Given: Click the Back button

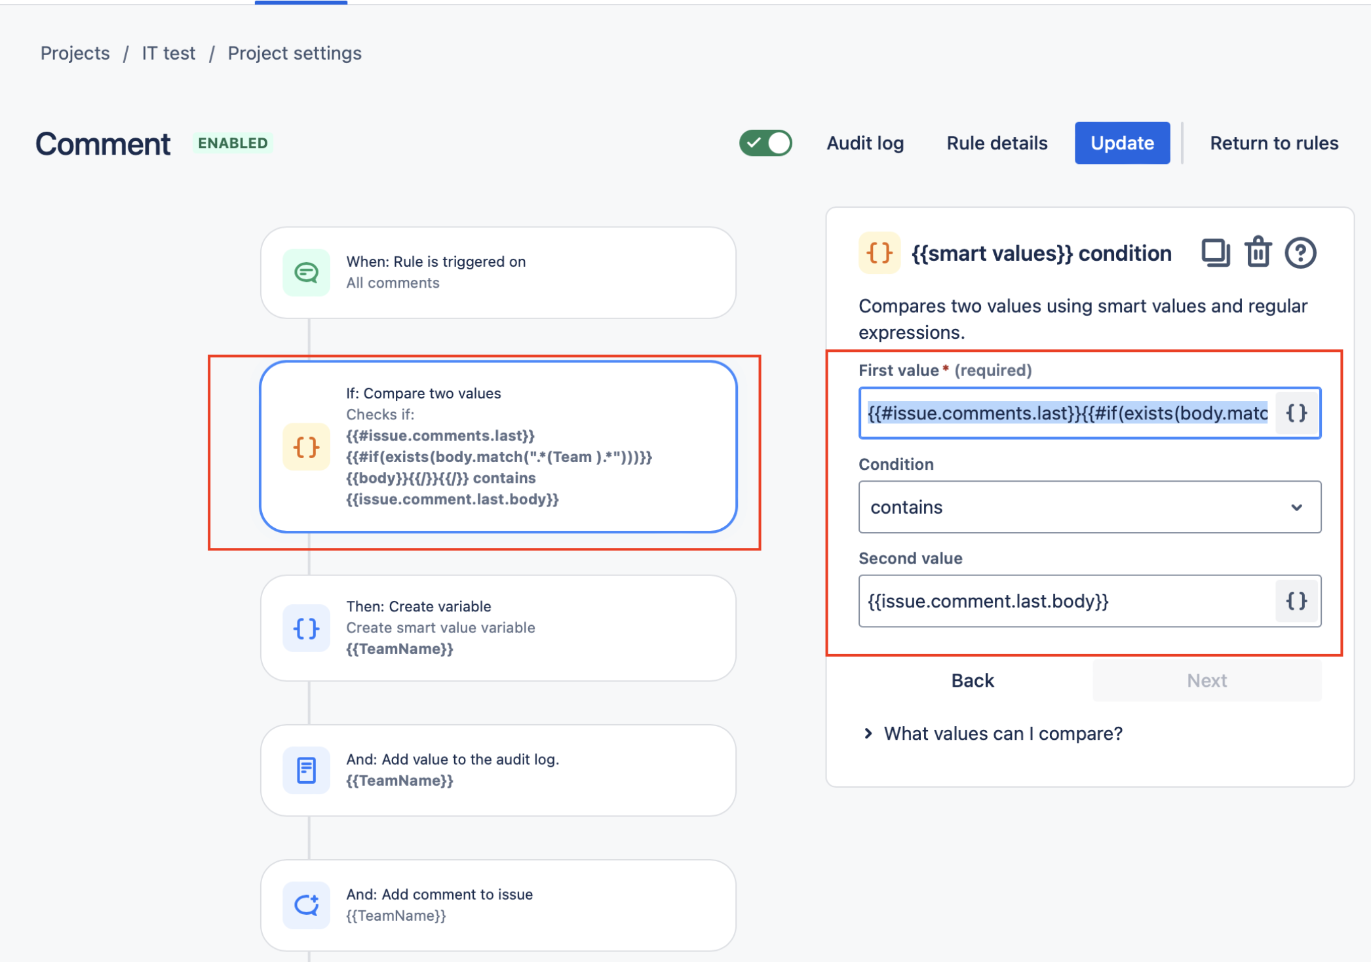Looking at the screenshot, I should pos(973,680).
